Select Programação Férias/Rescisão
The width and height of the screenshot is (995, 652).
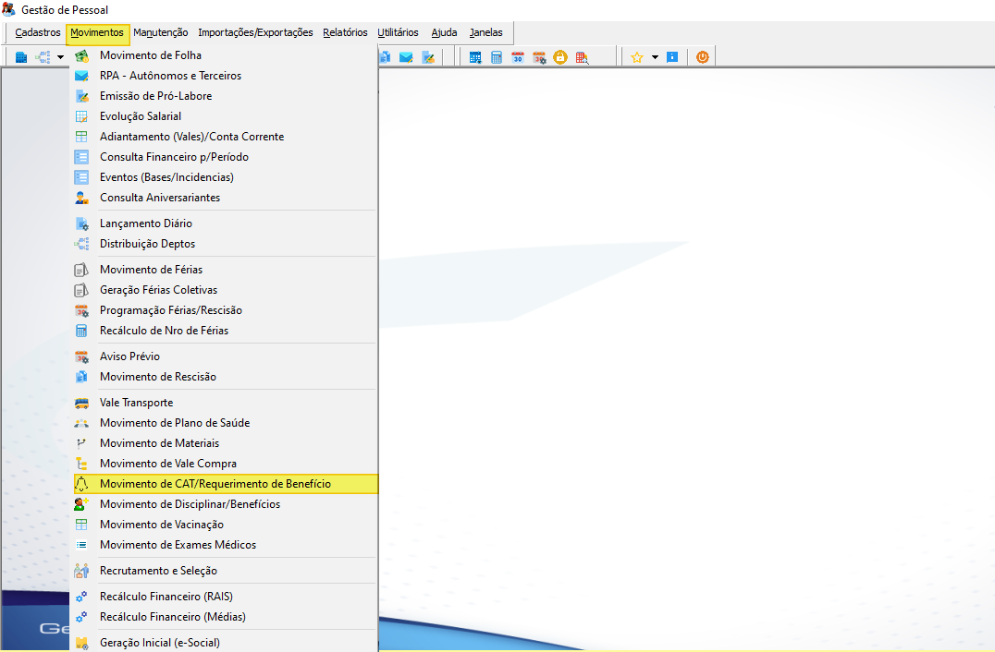click(x=225, y=310)
